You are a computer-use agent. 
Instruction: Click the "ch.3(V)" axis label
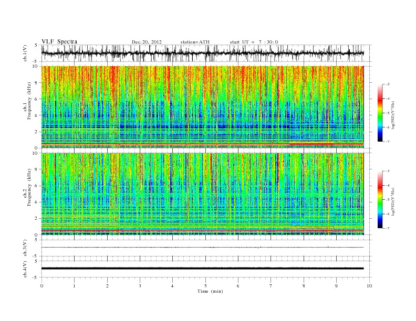click(25, 248)
